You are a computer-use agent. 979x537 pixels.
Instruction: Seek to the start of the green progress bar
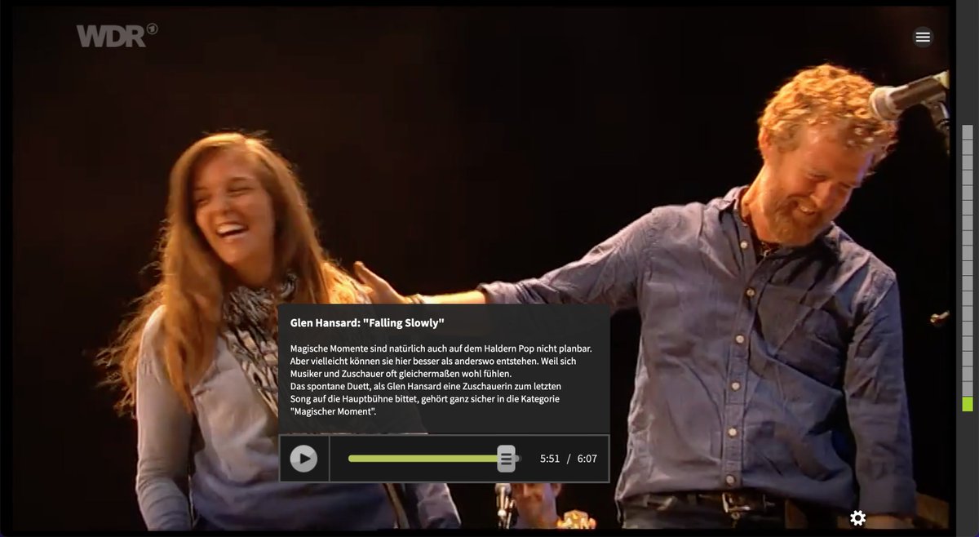click(x=350, y=459)
